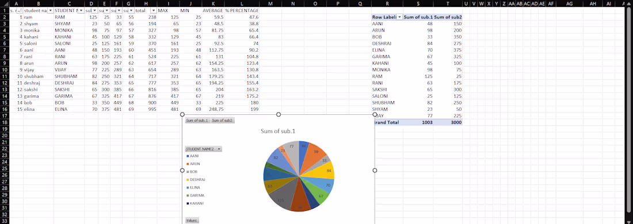Select the chart title 'Sum of sub.1'
This screenshot has height=224, width=633.
click(278, 132)
